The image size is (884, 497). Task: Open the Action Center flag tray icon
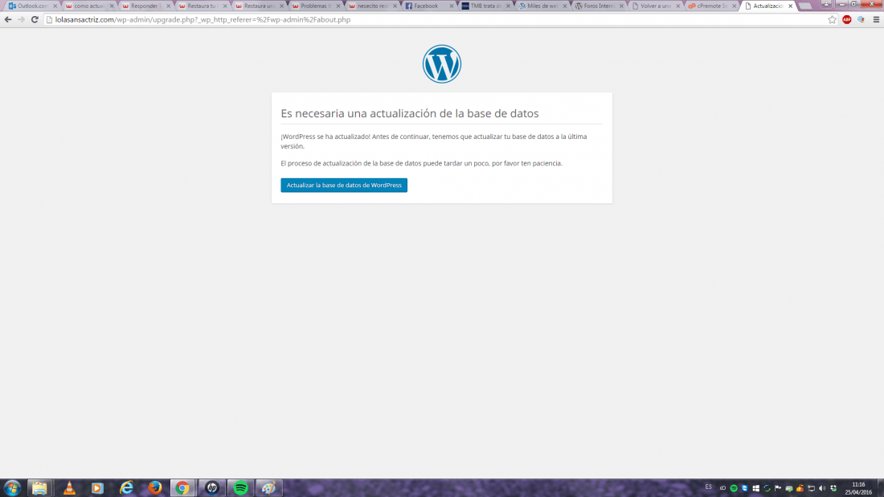tap(778, 488)
